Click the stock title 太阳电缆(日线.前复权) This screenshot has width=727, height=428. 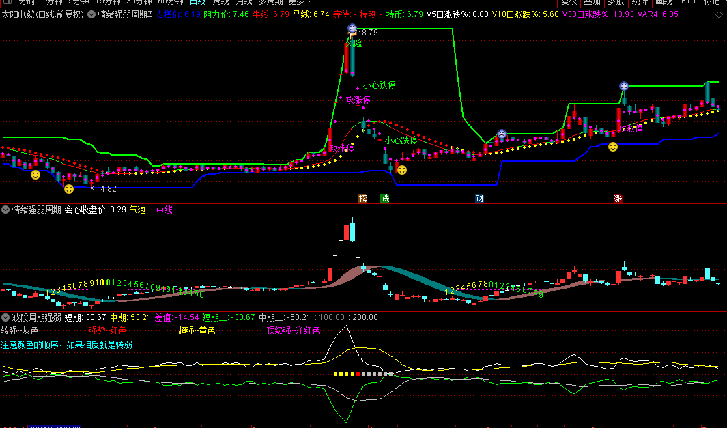(42, 14)
